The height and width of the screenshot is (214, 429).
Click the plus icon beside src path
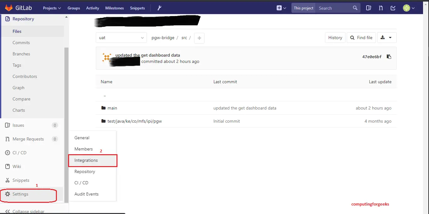pos(199,38)
